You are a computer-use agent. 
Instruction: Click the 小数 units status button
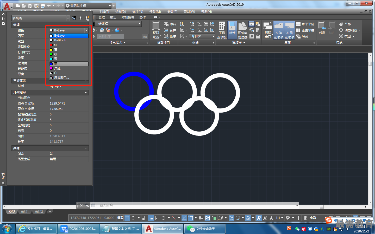tap(313, 218)
